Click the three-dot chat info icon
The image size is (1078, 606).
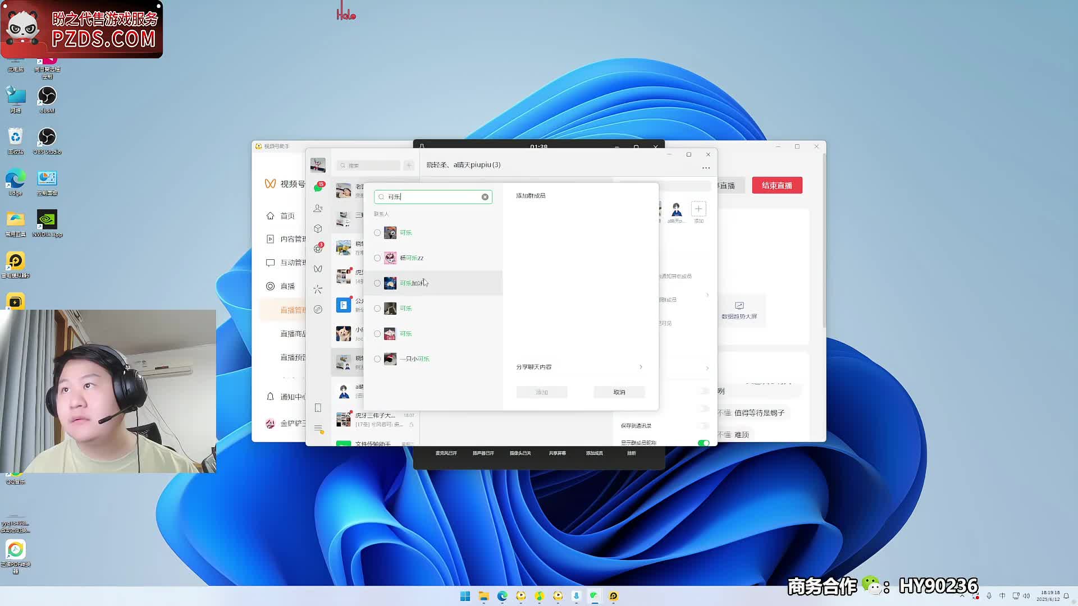[x=706, y=168]
